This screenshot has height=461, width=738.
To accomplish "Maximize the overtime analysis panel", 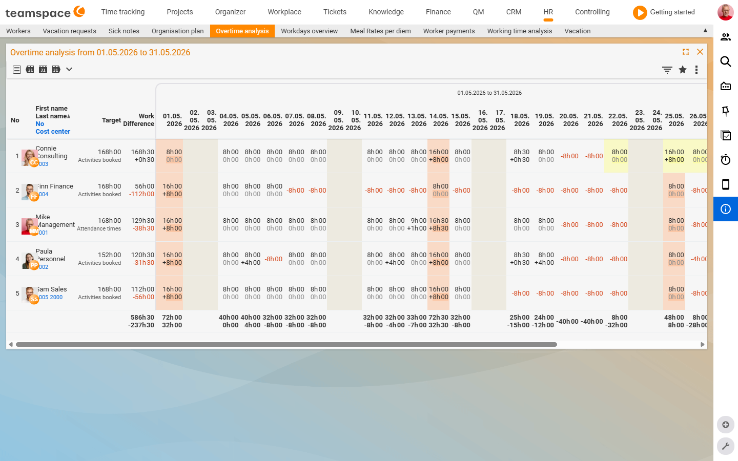I will click(x=686, y=52).
